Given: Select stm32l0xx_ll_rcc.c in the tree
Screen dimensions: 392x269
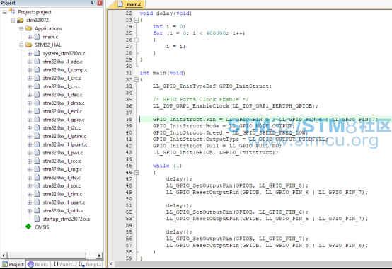Looking at the screenshot, I should click(62, 161).
